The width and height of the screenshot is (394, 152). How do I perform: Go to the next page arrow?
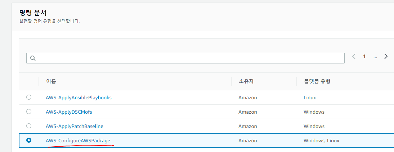click(386, 56)
